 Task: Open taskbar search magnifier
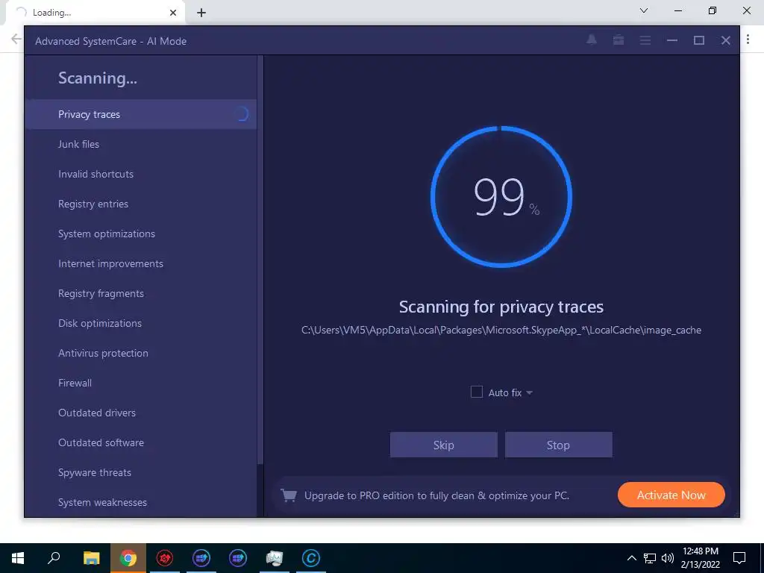[54, 558]
